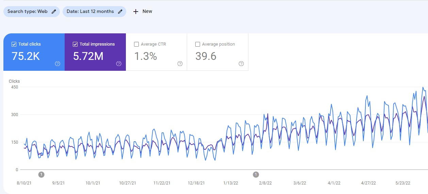
Task: Click the plus icon to add filter
Action: (136, 12)
